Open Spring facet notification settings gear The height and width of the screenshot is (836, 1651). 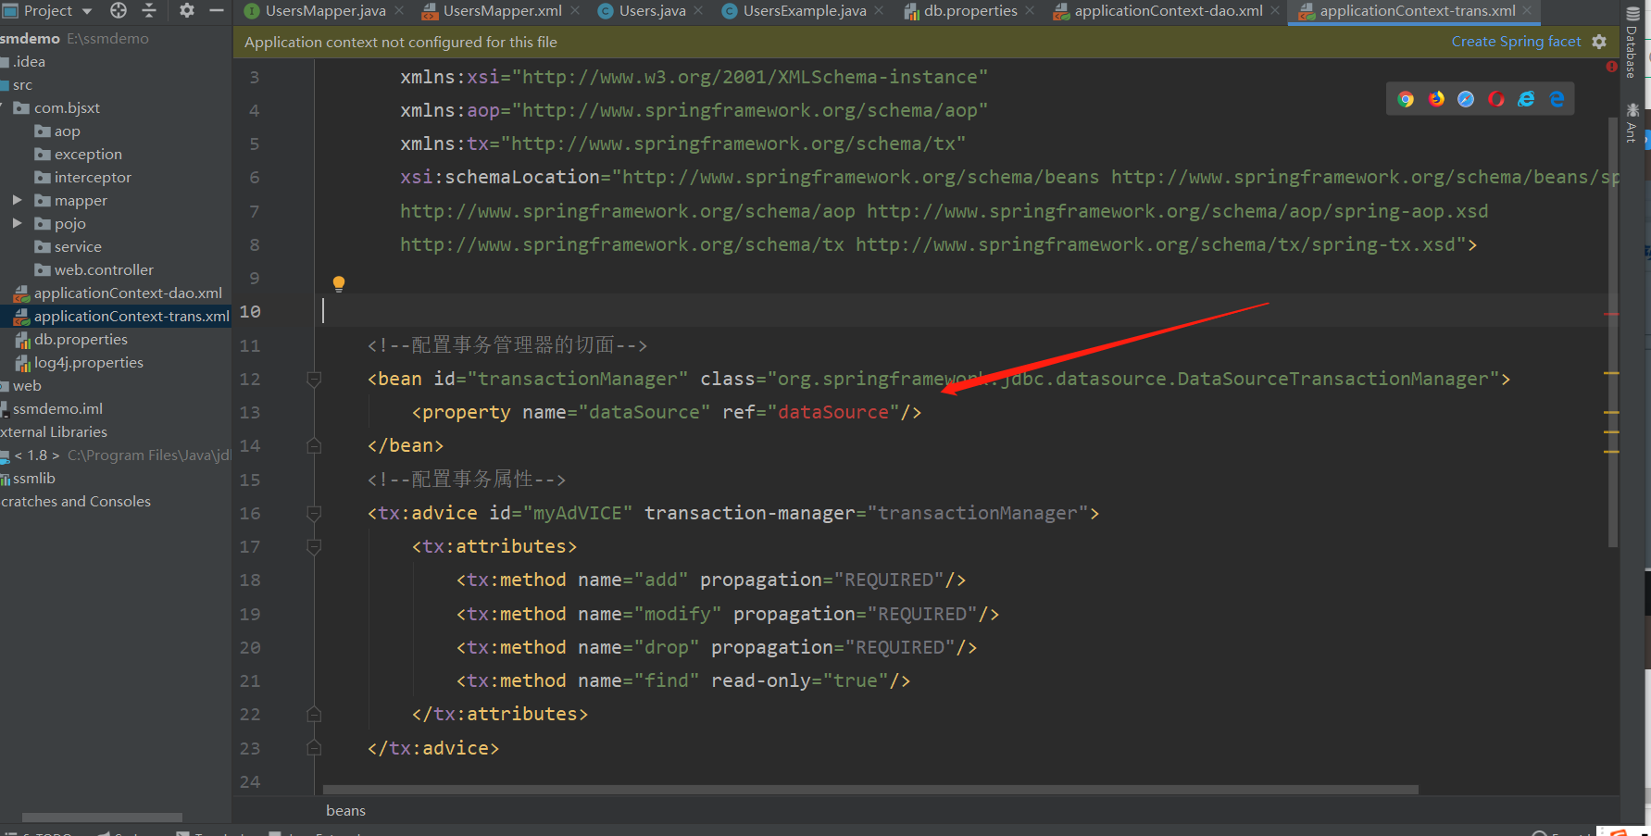1599,42
